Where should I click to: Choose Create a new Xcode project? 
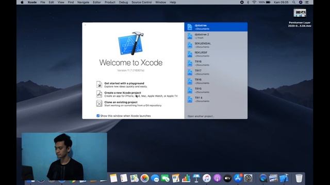click(x=137, y=94)
